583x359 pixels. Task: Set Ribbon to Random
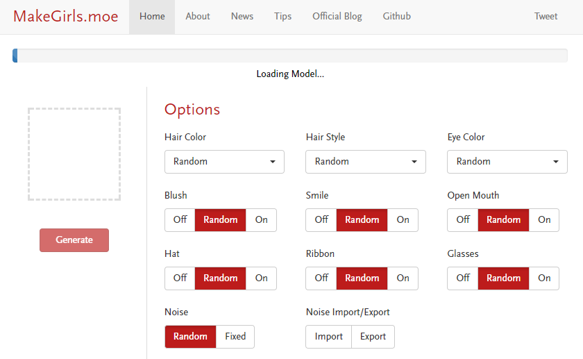tap(362, 278)
